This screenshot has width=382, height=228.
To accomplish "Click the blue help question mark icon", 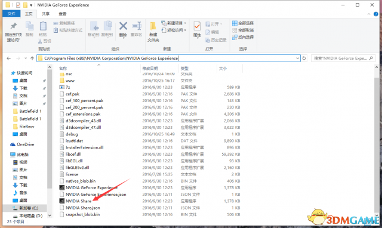I will [x=375, y=14].
